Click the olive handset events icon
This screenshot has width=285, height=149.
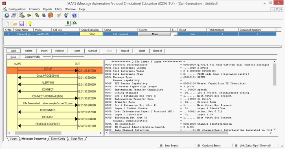(x=37, y=15)
